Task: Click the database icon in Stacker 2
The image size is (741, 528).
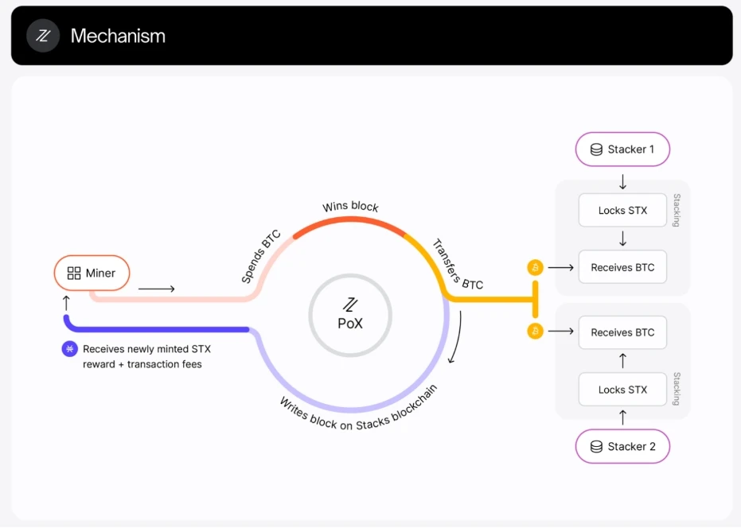Action: [596, 446]
